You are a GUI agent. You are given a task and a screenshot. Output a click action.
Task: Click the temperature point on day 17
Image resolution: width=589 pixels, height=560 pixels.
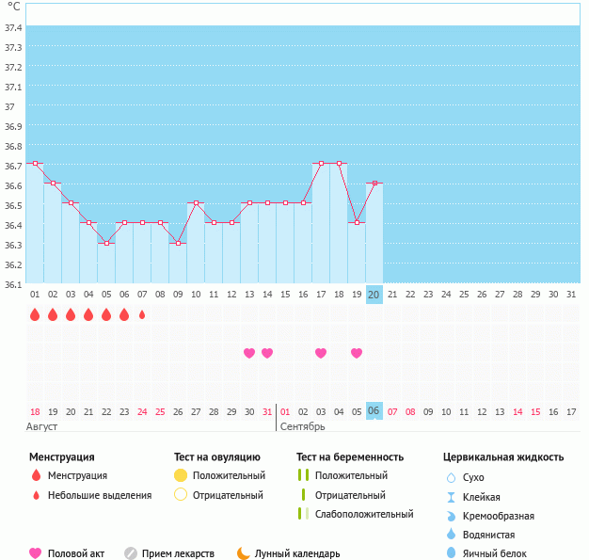coord(321,164)
